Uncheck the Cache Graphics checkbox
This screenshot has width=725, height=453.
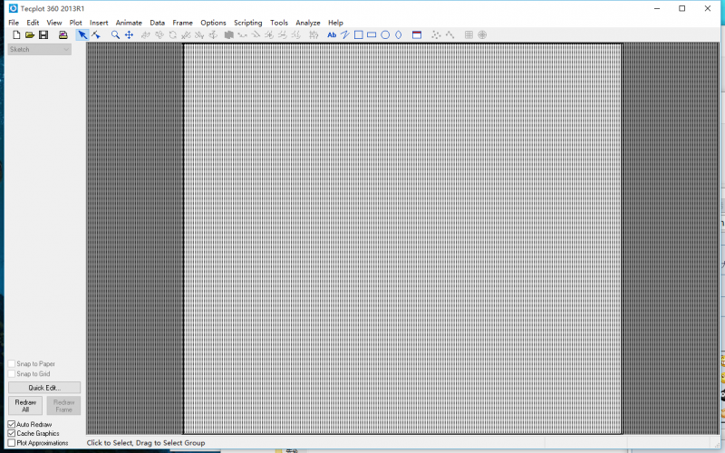(x=12, y=433)
